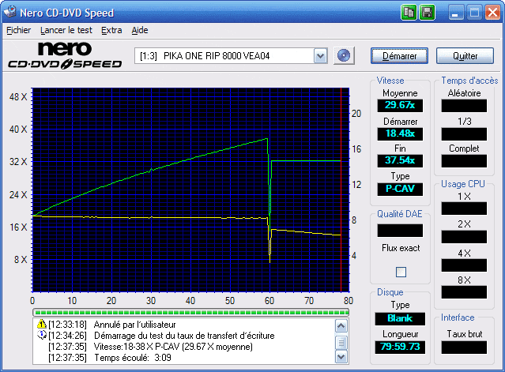Screen dimensions: 505x372
Task: Click the Blank disc type value
Action: point(400,318)
